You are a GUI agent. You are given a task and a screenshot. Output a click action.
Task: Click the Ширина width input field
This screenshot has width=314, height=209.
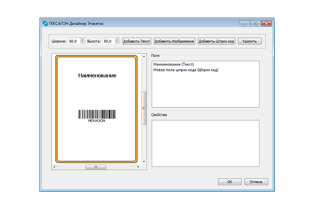click(x=73, y=41)
